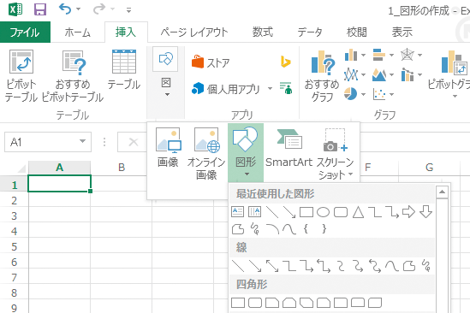Viewport: 470px width, 313px height.
Task: Open the Customize Quick Access Toolbar dropdown
Action: click(129, 10)
